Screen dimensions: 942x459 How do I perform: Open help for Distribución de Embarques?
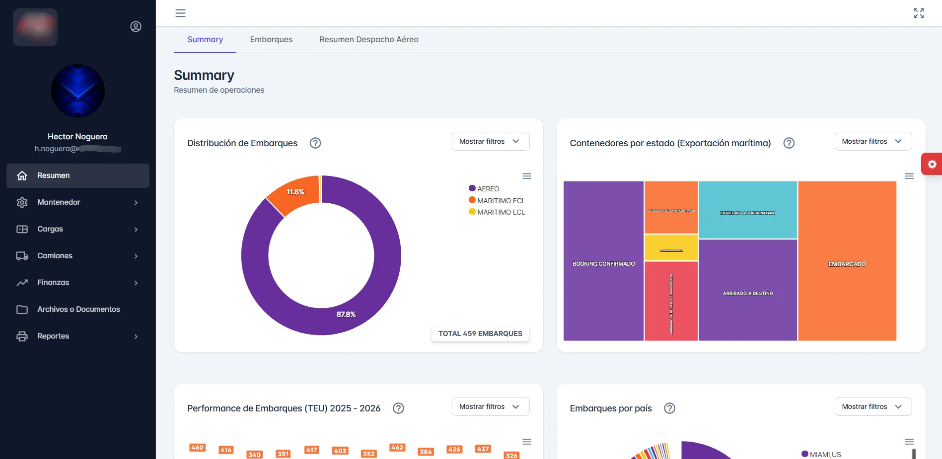click(x=315, y=143)
